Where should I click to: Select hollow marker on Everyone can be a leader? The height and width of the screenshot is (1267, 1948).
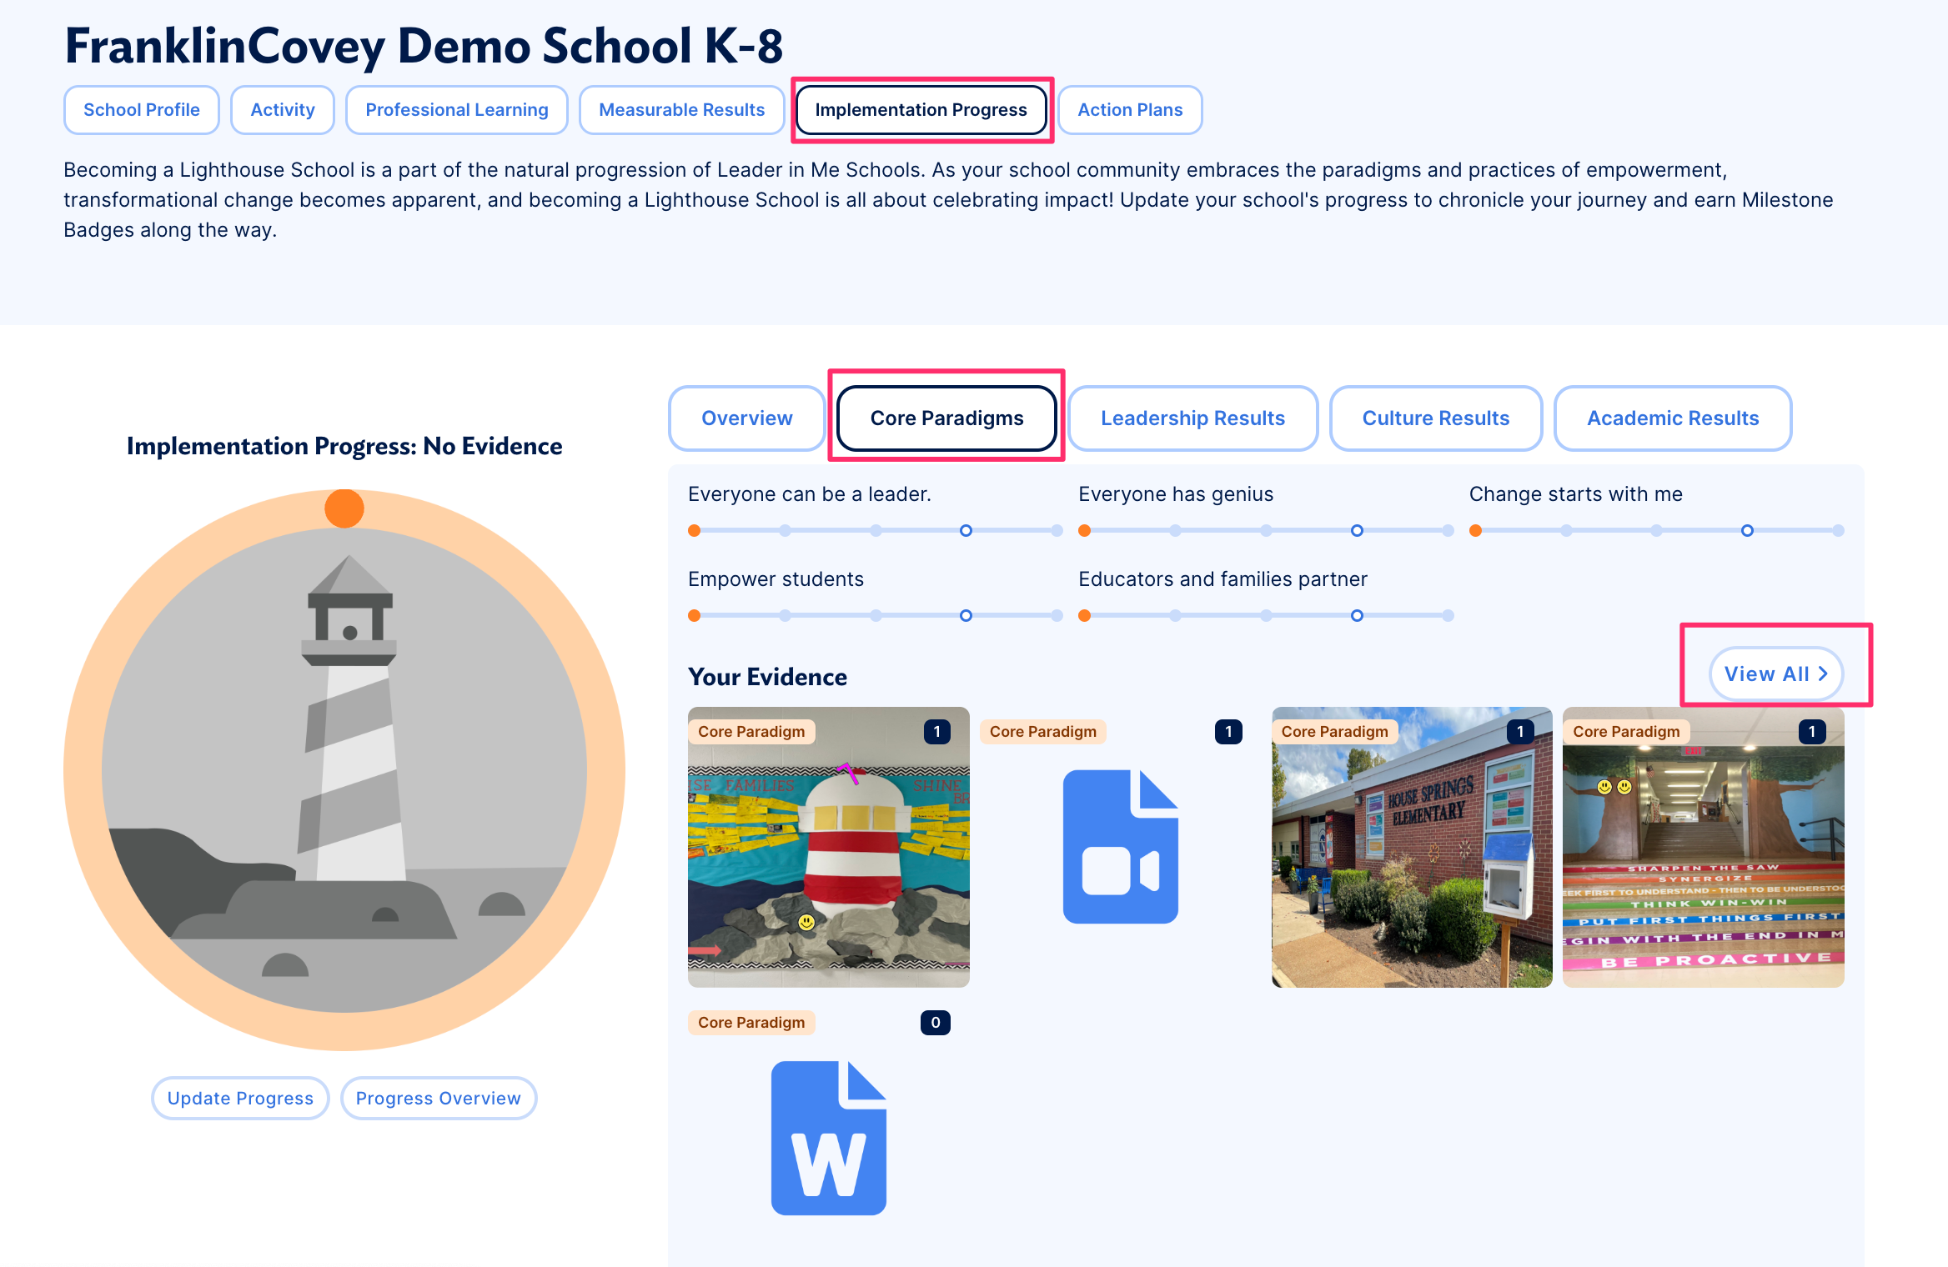coord(966,531)
